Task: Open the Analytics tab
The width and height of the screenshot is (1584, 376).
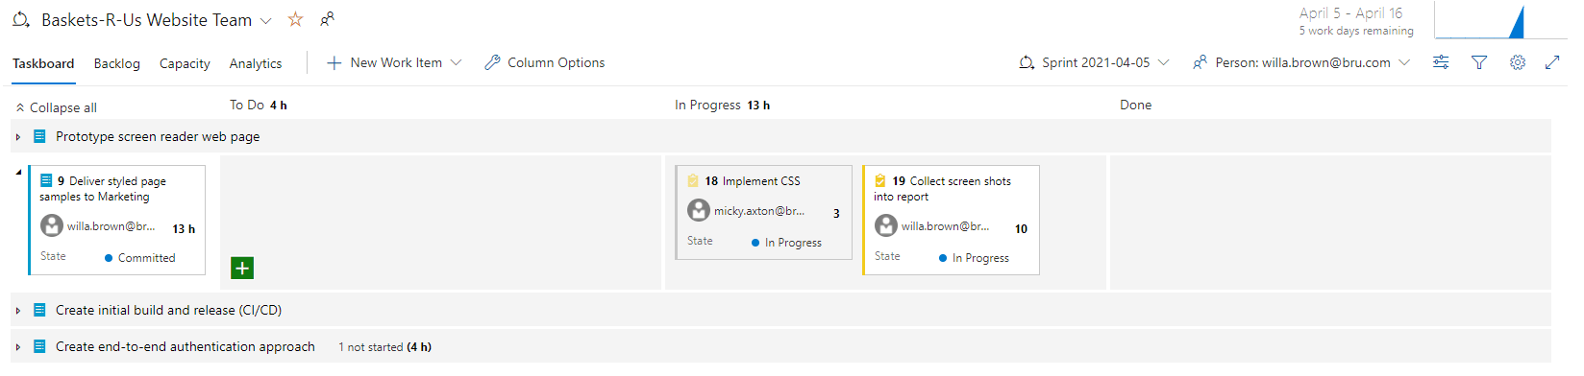Action: click(256, 63)
